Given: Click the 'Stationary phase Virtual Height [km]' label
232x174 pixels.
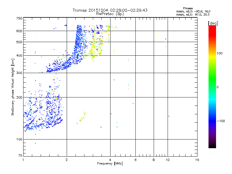Looking at the screenshot, I should click(13, 87).
